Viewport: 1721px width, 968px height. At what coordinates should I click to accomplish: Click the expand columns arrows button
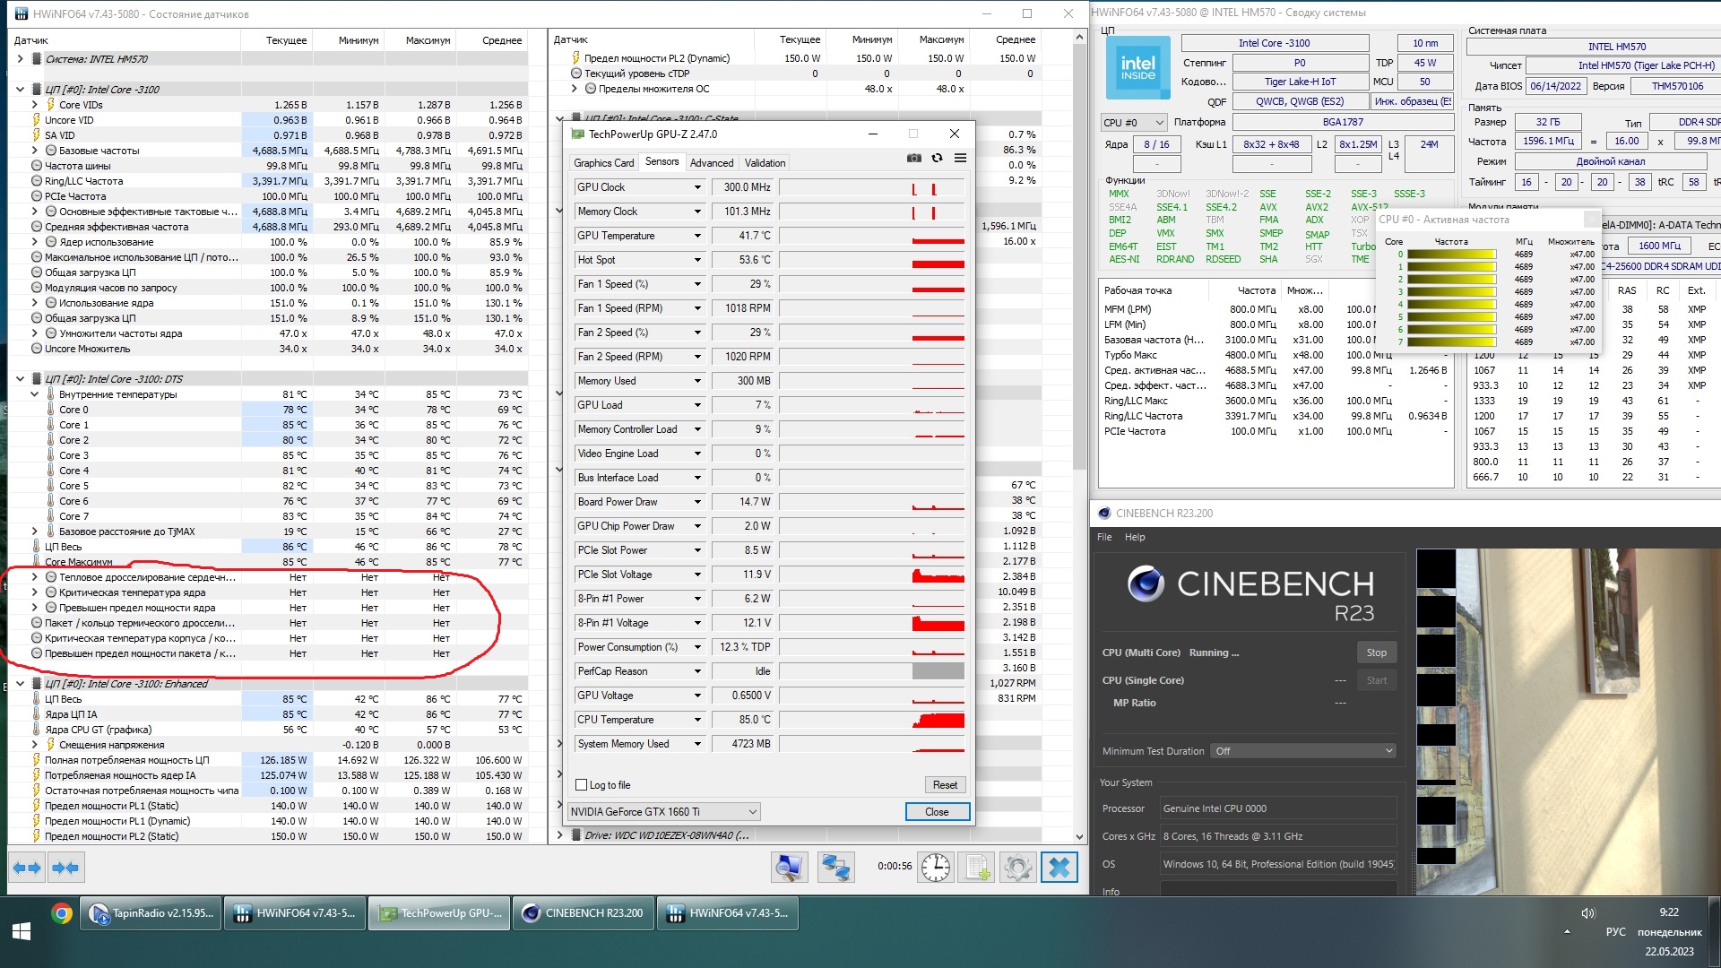click(27, 868)
